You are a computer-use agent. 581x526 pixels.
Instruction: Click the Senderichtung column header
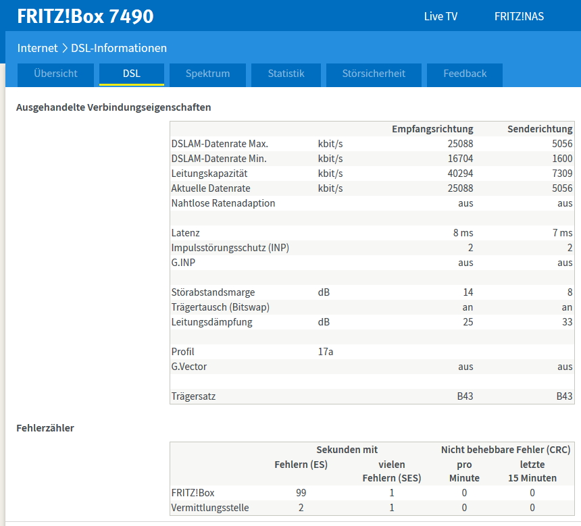(x=540, y=129)
